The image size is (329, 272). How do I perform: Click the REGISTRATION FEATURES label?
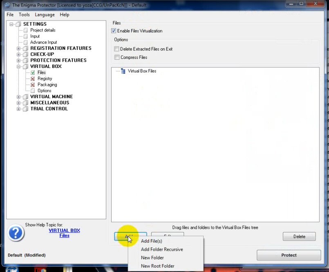[61, 48]
